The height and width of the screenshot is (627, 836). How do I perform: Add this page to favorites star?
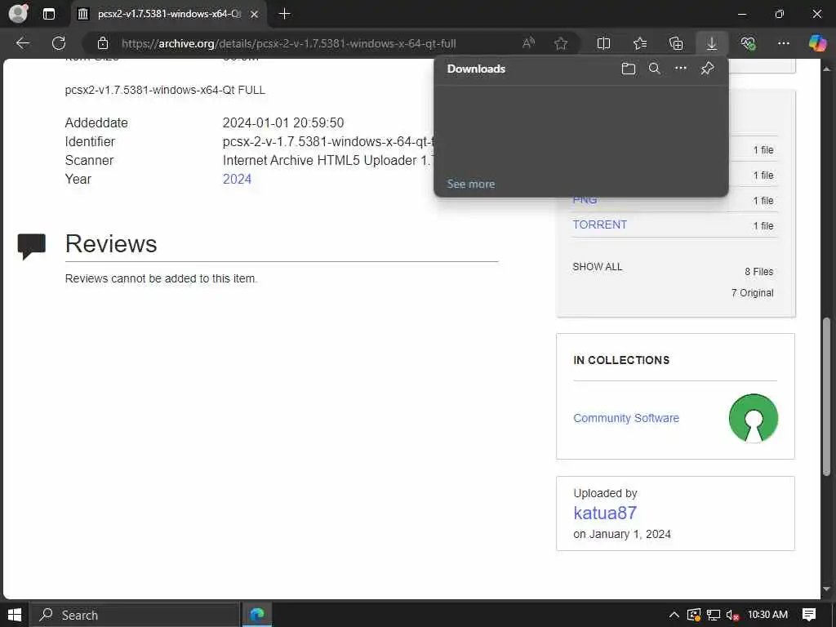coord(560,43)
